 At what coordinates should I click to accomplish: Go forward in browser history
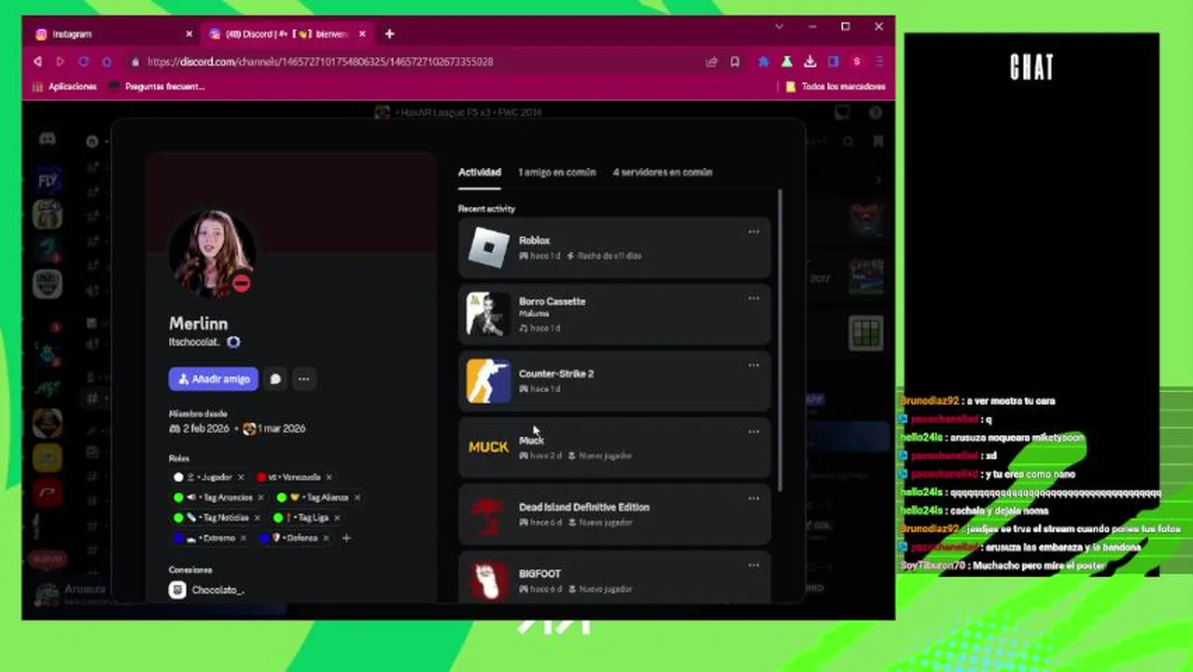(61, 62)
